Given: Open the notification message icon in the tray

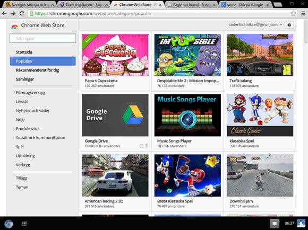Looking at the screenshot, I should (x=275, y=224).
